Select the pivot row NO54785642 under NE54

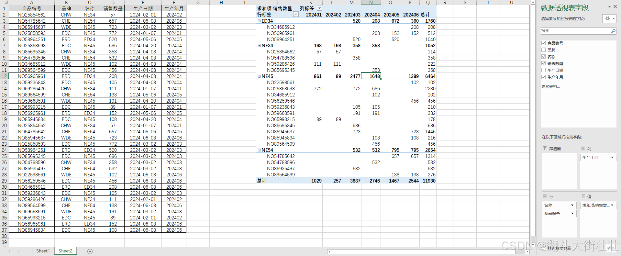(281, 156)
